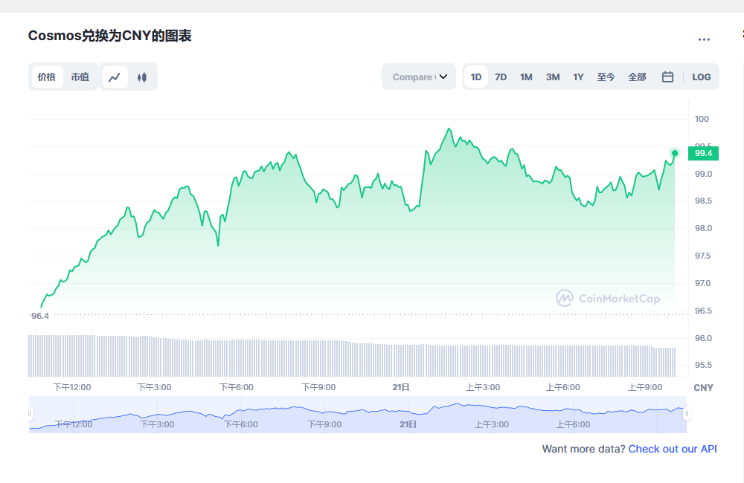Open the Compare dropdown

[419, 77]
